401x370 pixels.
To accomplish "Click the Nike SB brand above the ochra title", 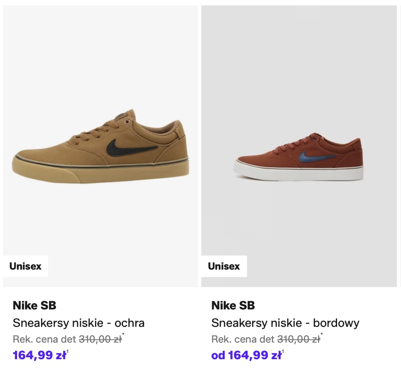I will [x=34, y=306].
